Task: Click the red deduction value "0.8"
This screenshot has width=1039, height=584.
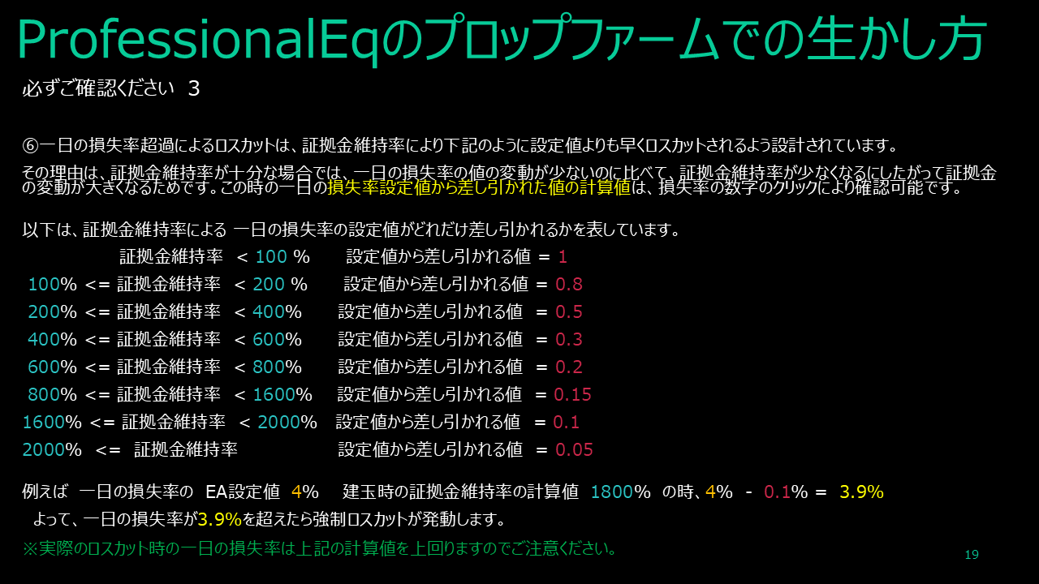Action: click(569, 285)
